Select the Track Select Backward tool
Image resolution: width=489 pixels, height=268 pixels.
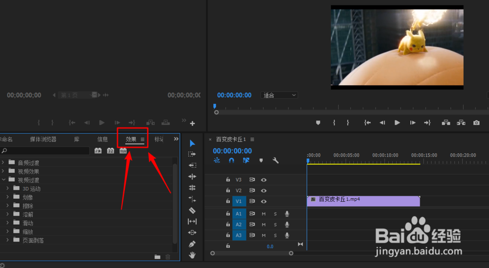pos(192,165)
